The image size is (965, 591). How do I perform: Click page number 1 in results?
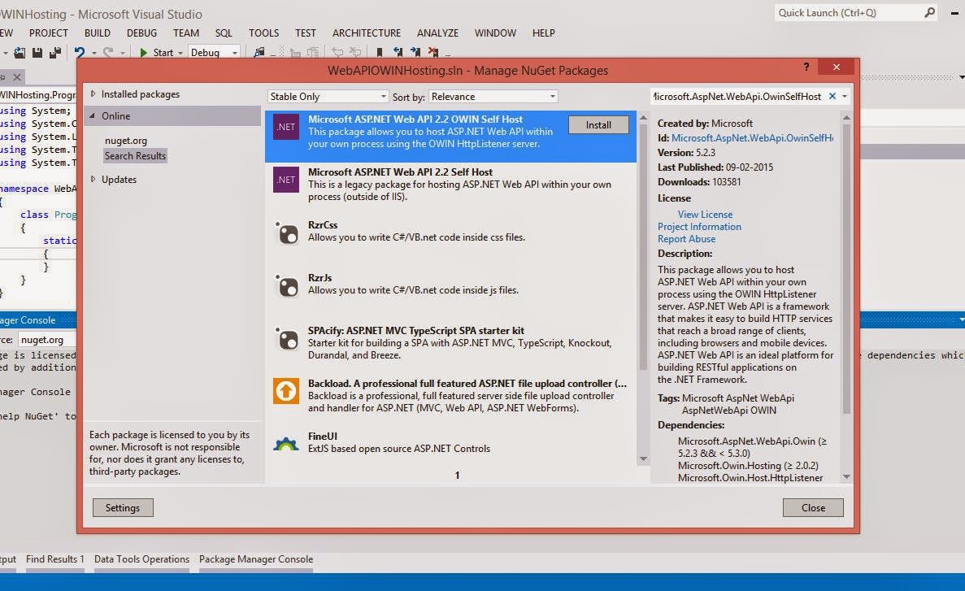(457, 476)
